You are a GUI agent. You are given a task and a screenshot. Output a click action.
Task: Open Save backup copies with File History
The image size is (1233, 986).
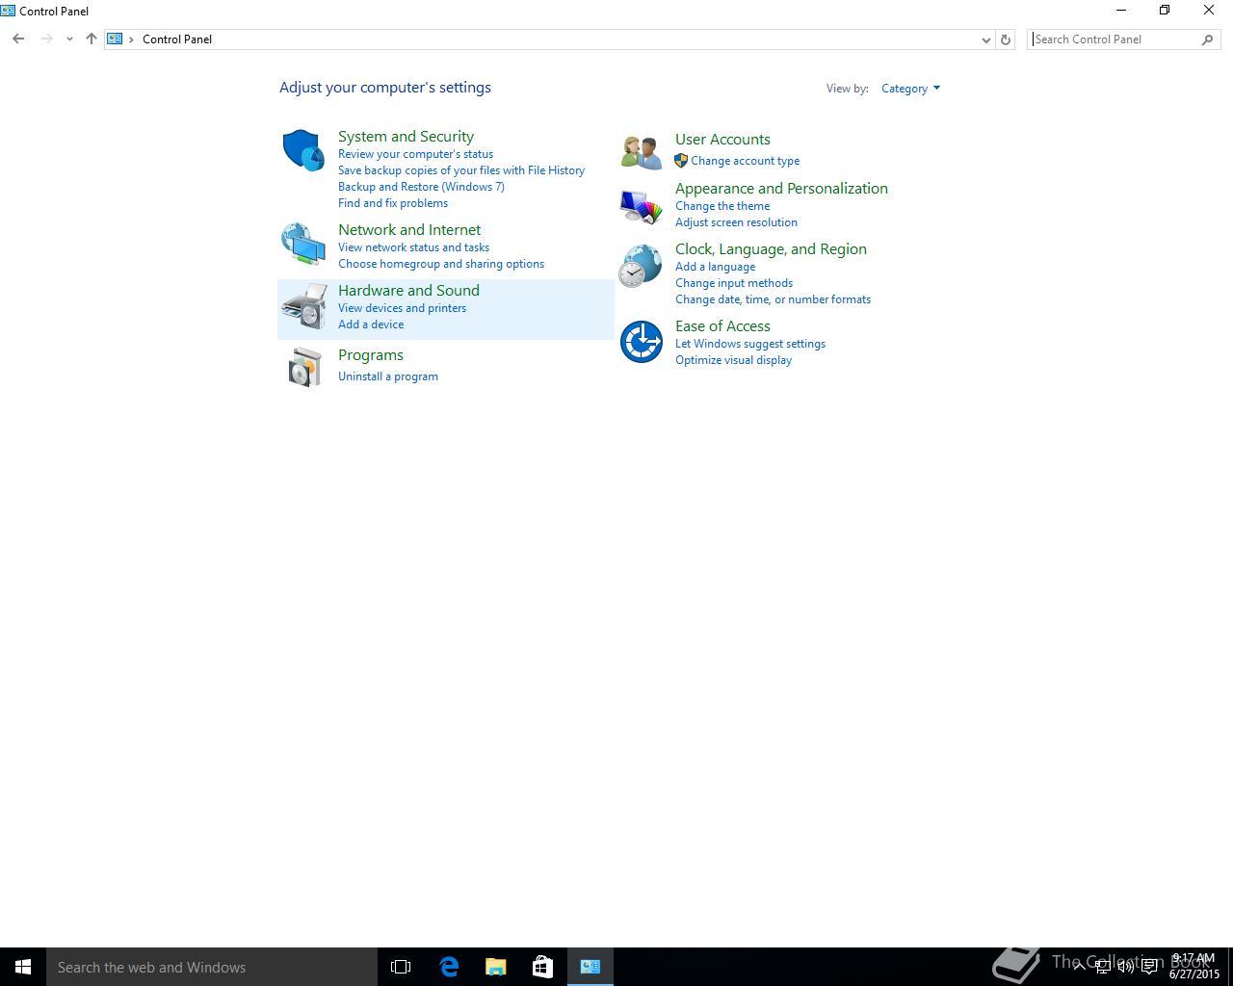pos(461,170)
